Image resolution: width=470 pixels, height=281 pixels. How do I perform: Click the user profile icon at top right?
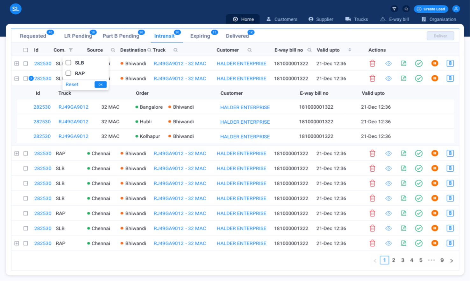456,9
